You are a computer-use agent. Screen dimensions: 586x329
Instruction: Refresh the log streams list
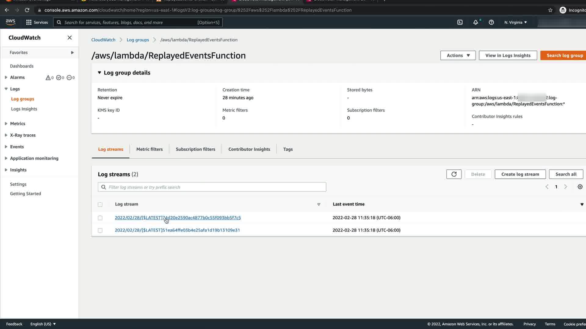pos(454,174)
